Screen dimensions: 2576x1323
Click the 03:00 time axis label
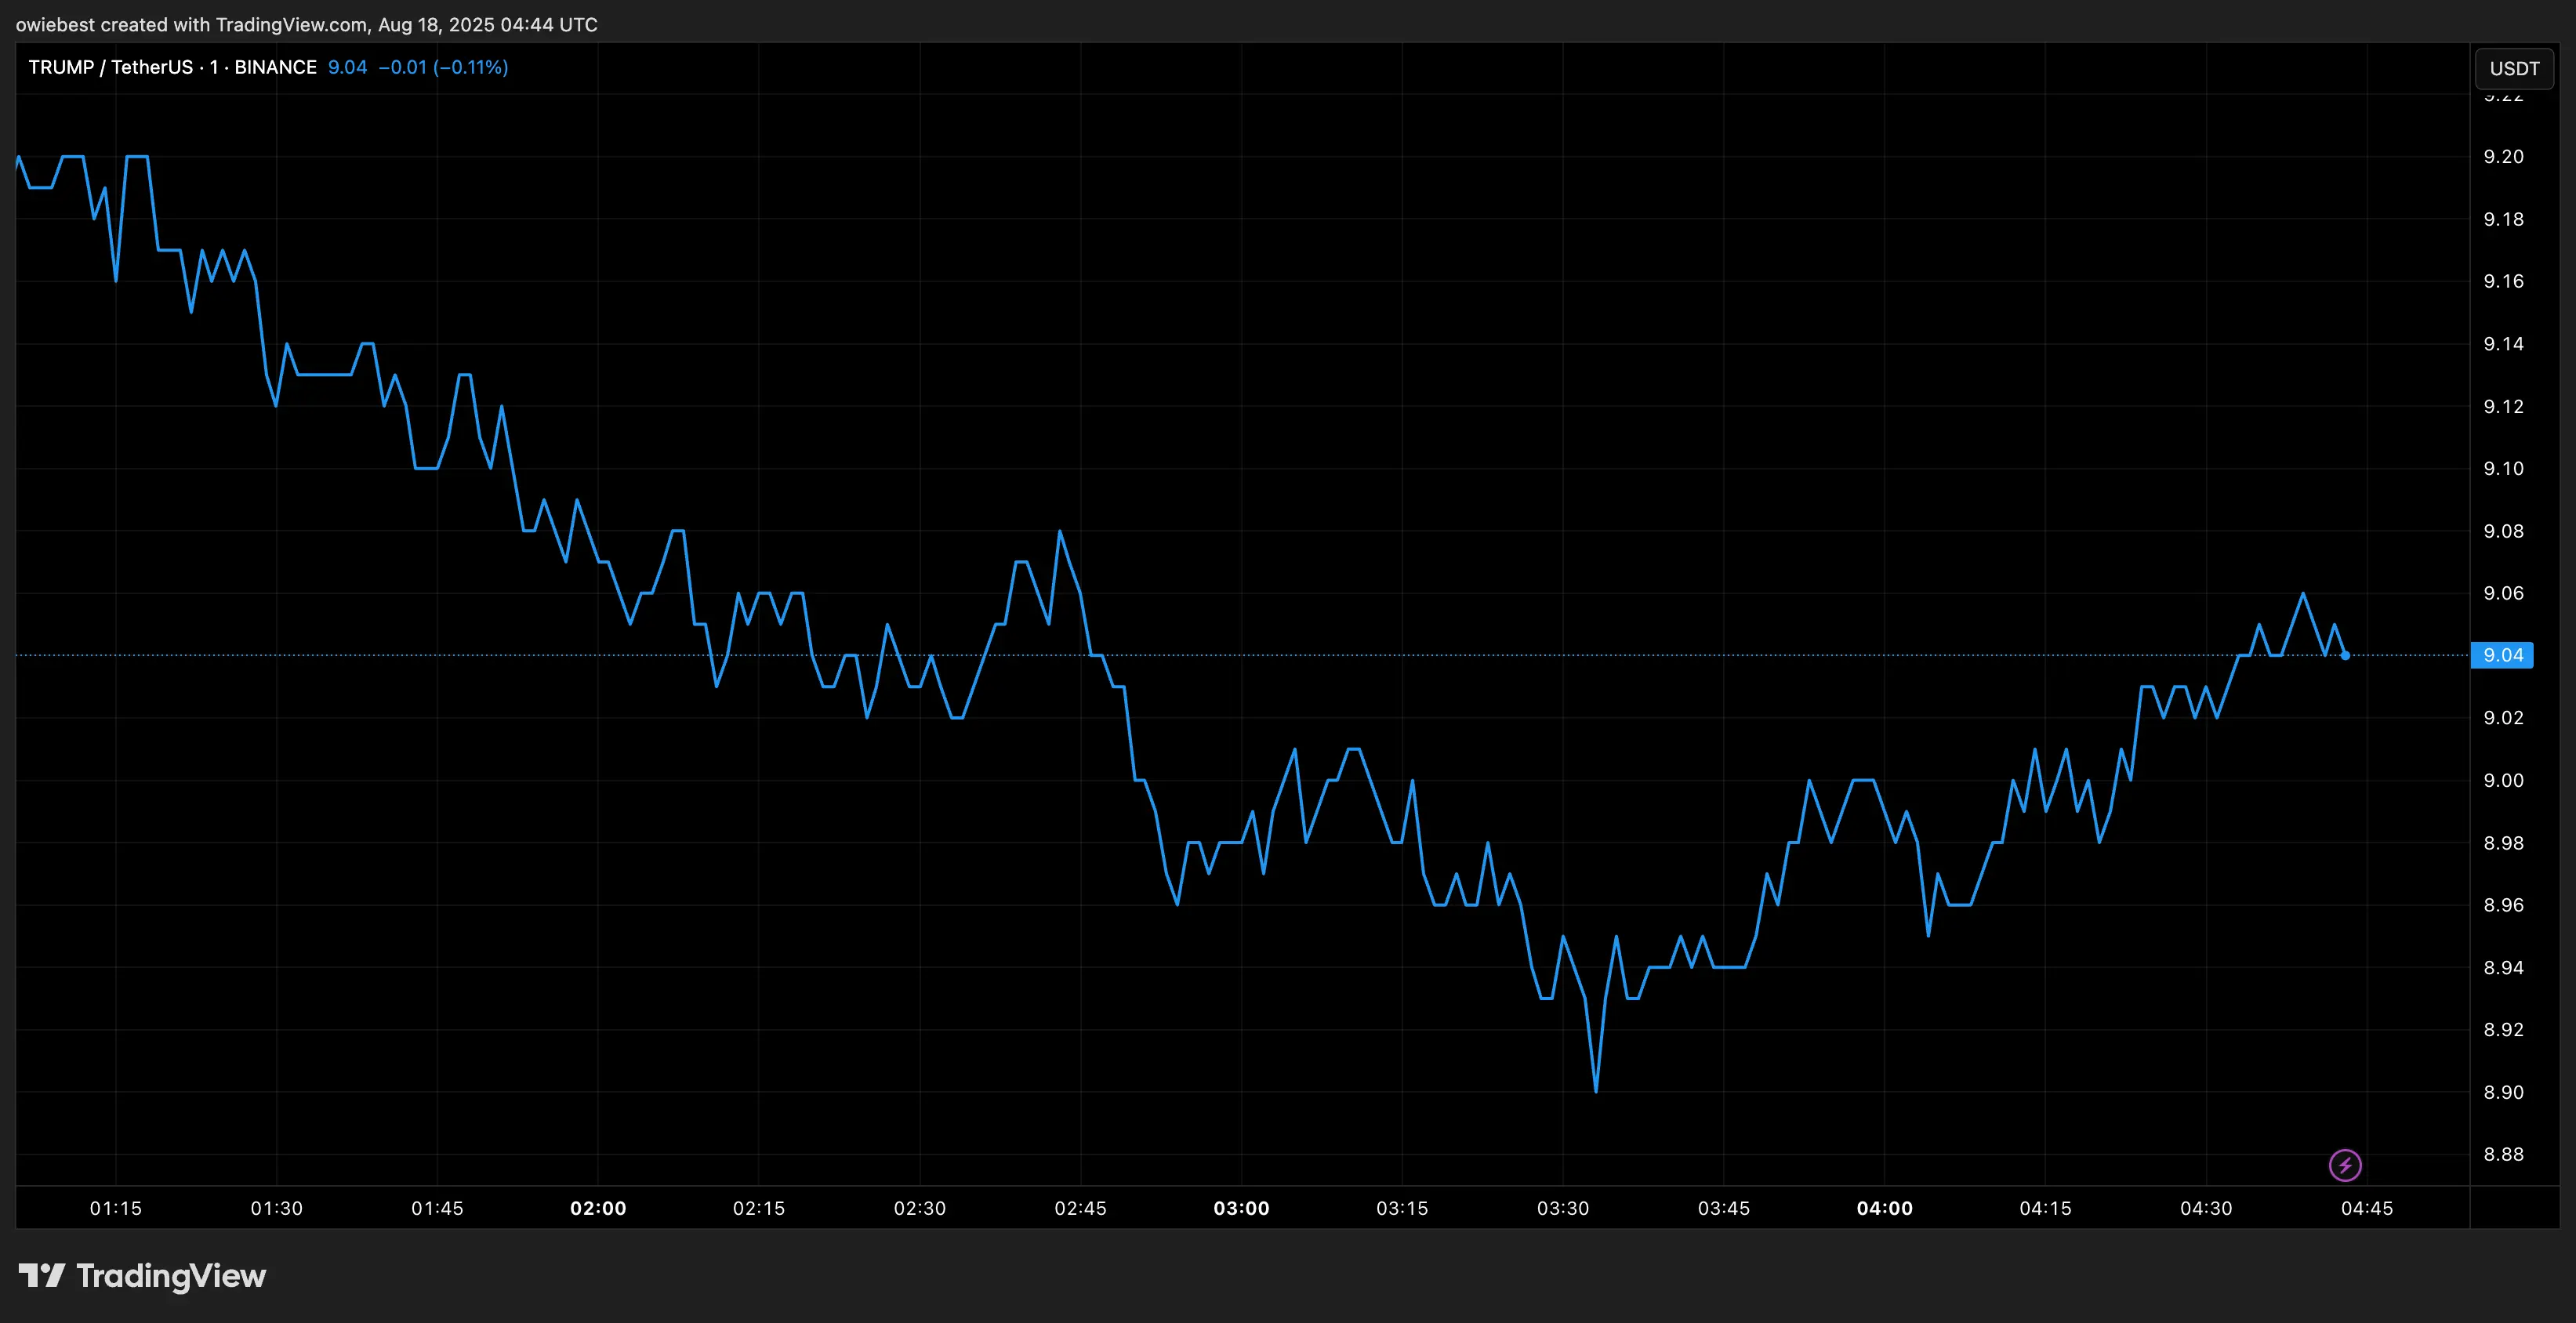click(1241, 1208)
